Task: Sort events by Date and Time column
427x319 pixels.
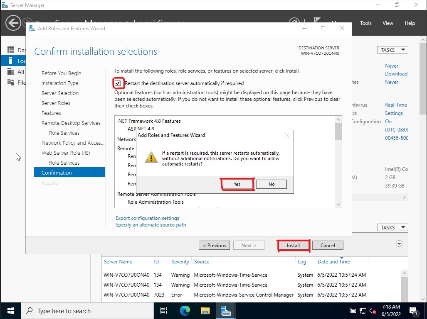Action: click(334, 262)
